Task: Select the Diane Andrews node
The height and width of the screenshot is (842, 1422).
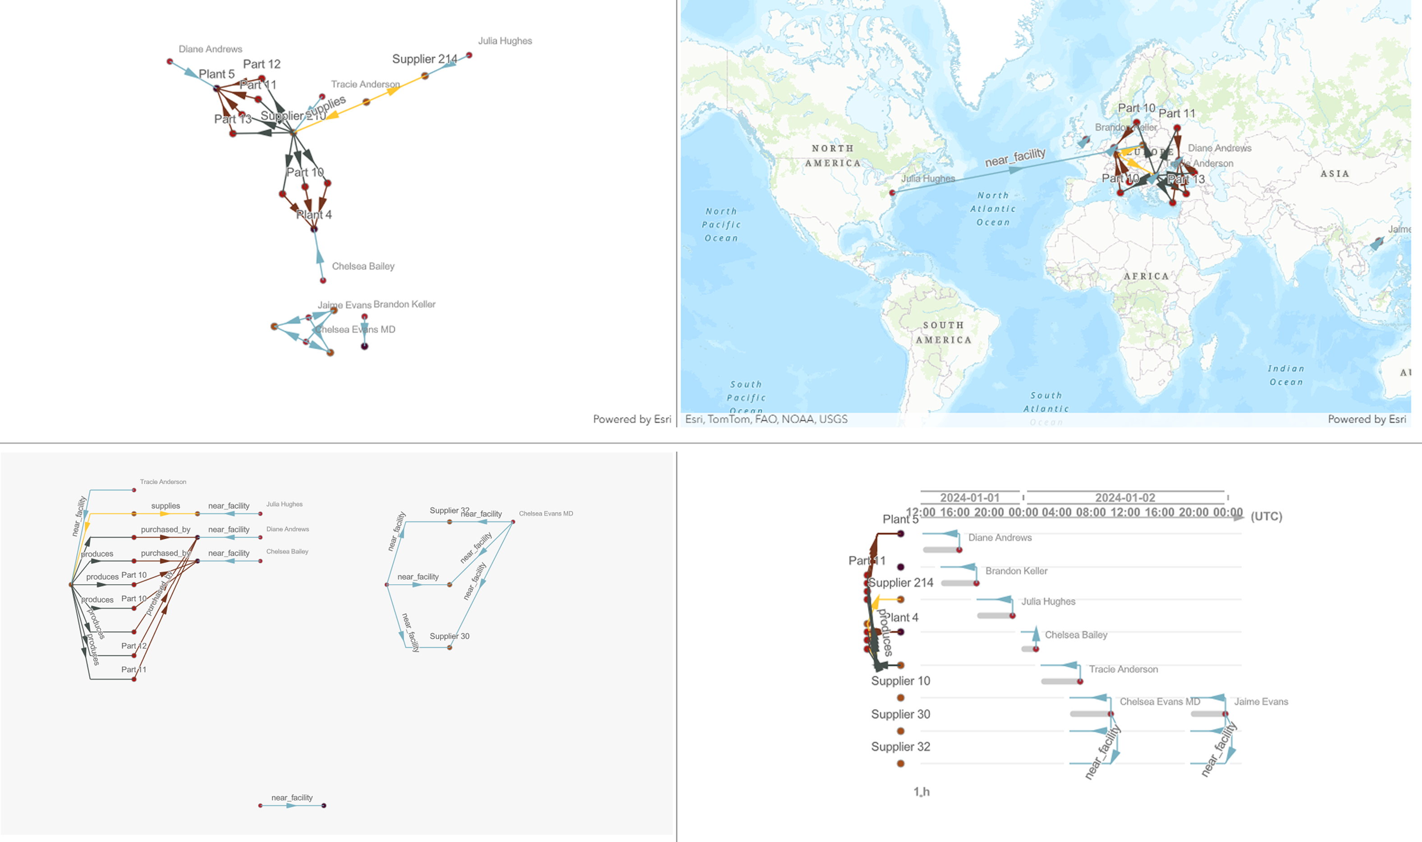Action: pos(169,61)
